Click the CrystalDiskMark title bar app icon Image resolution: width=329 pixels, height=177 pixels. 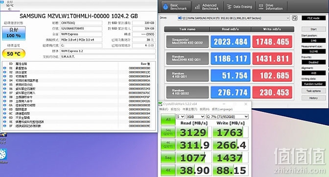161,104
